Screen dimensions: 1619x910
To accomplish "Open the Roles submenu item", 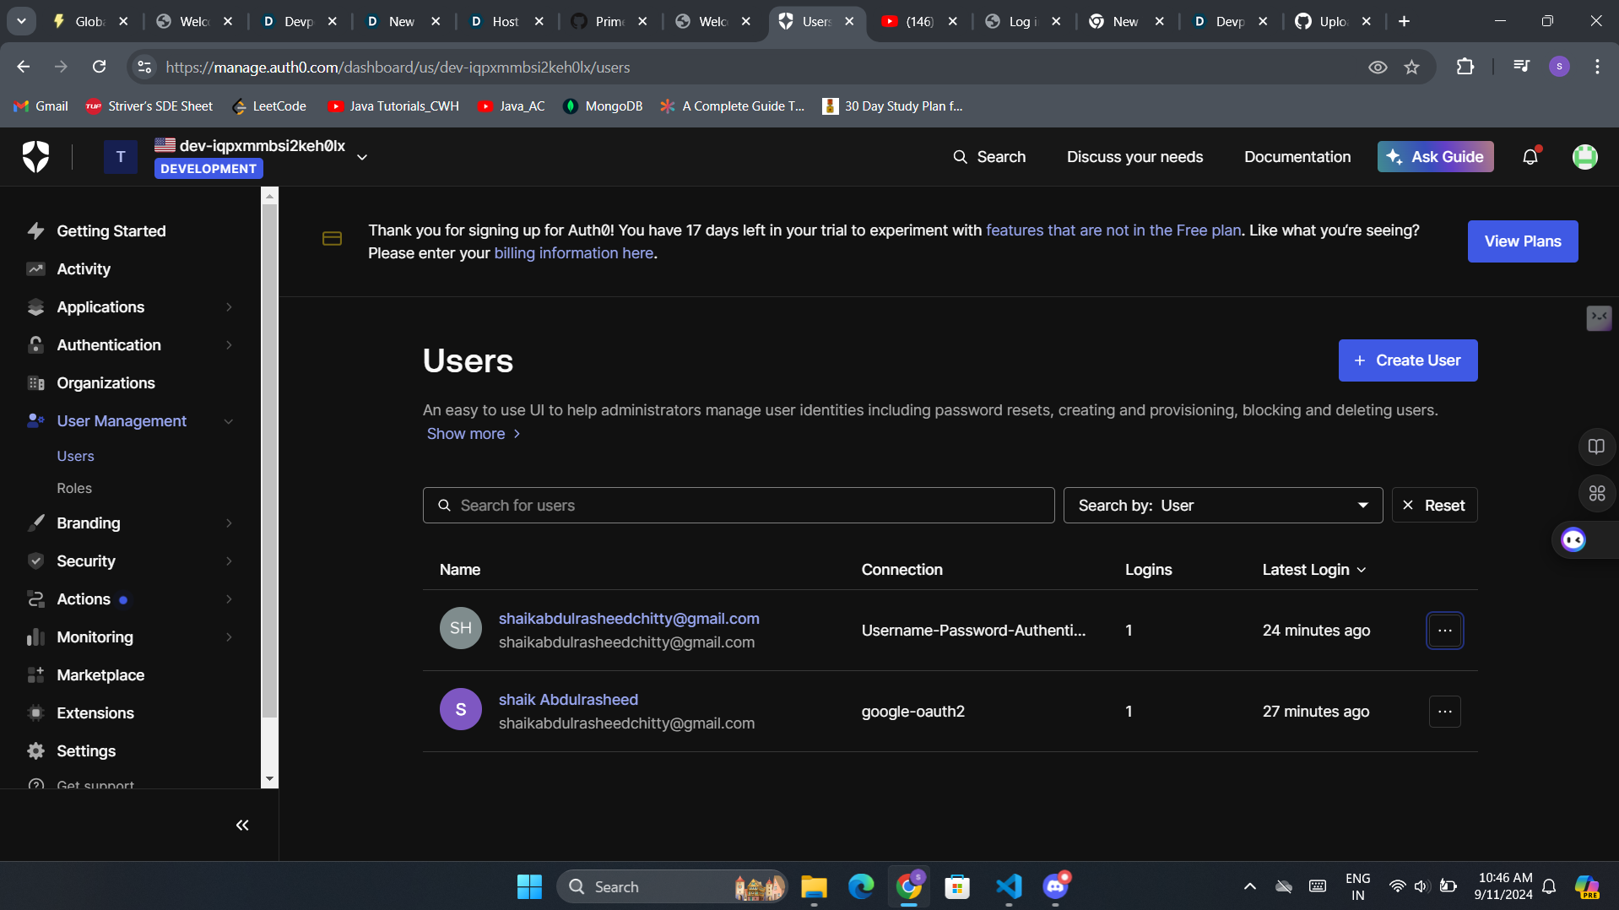I will pos(74,488).
